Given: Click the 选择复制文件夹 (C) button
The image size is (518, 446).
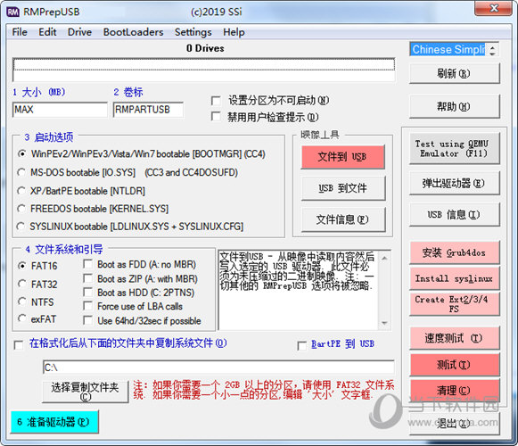Looking at the screenshot, I should 86,392.
